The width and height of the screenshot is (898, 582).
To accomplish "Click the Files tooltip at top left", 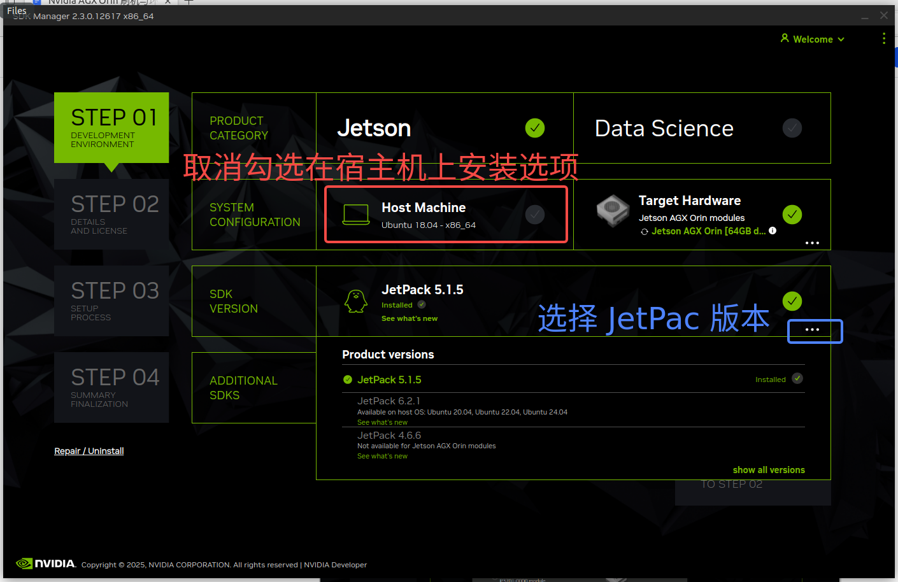I will (17, 10).
